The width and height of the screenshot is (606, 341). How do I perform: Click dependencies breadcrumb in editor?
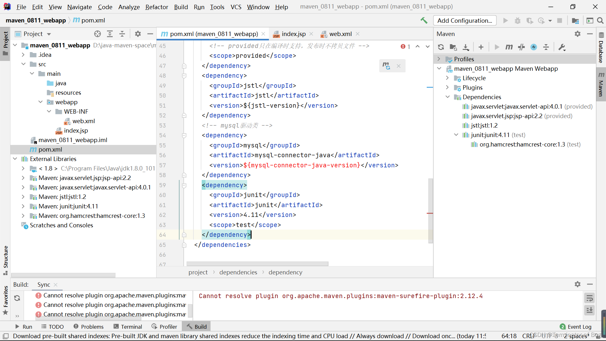(238, 272)
